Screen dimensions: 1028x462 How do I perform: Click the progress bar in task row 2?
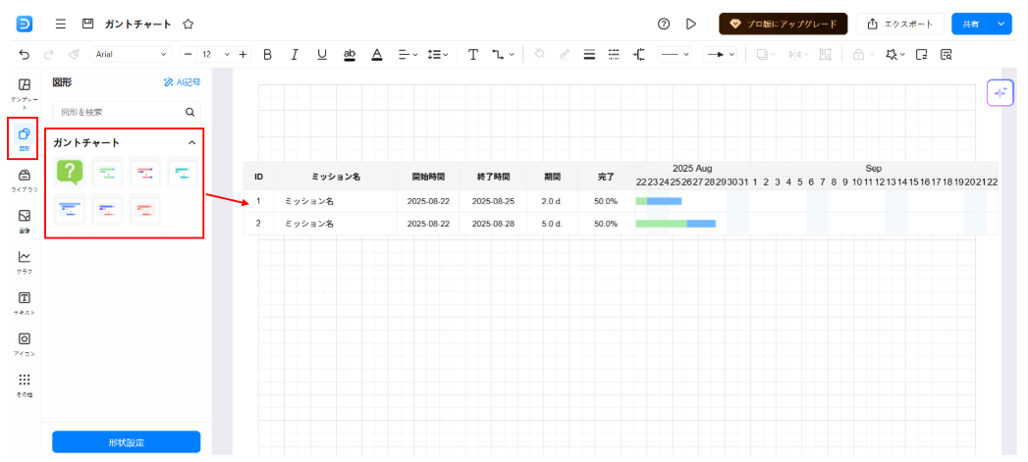[676, 224]
